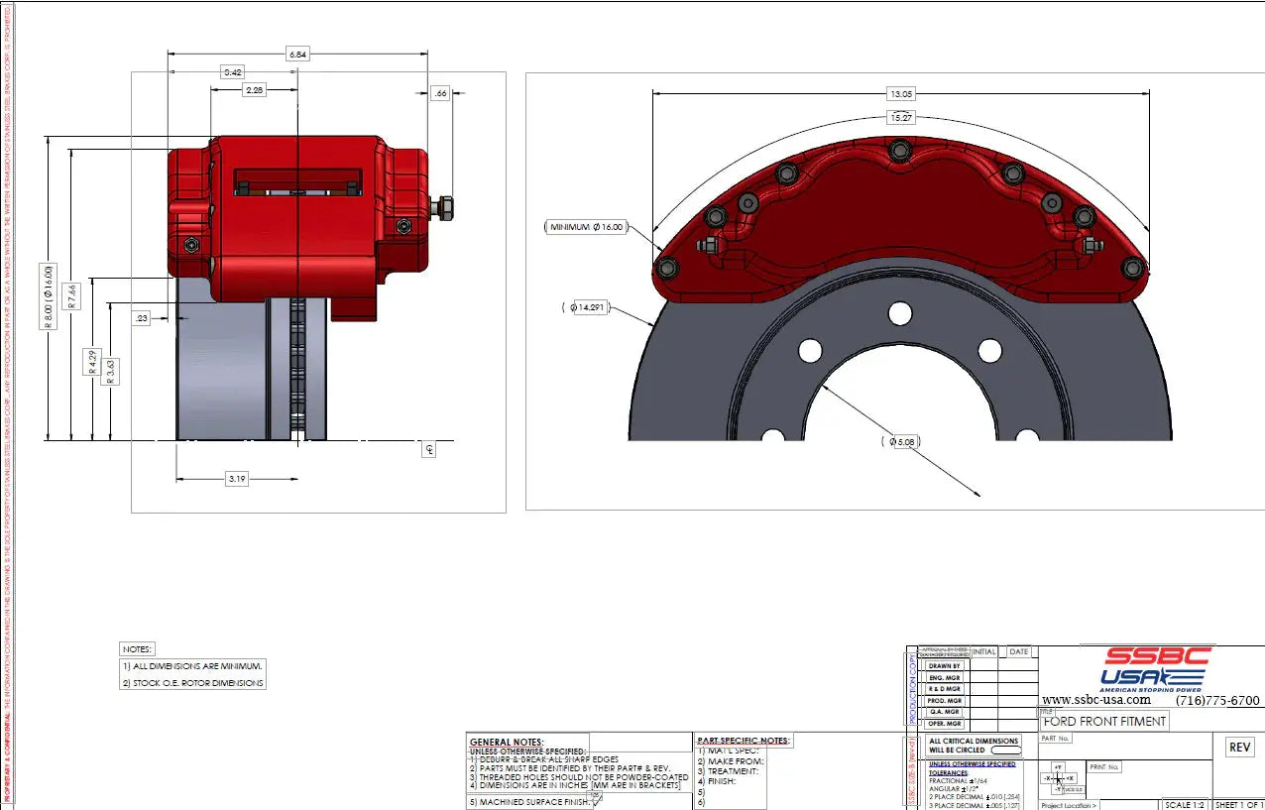Image resolution: width=1265 pixels, height=810 pixels.
Task: Click the XY axis orientation symbol
Action: [x=1059, y=779]
